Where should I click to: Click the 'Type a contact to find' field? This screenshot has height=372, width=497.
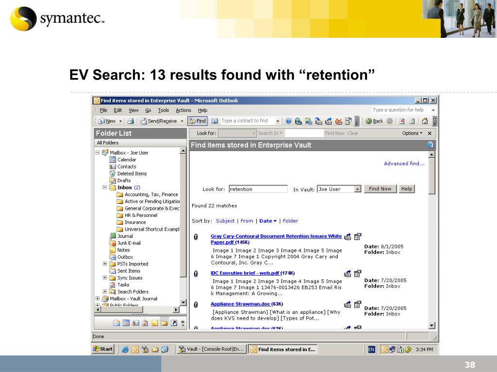[x=248, y=121]
